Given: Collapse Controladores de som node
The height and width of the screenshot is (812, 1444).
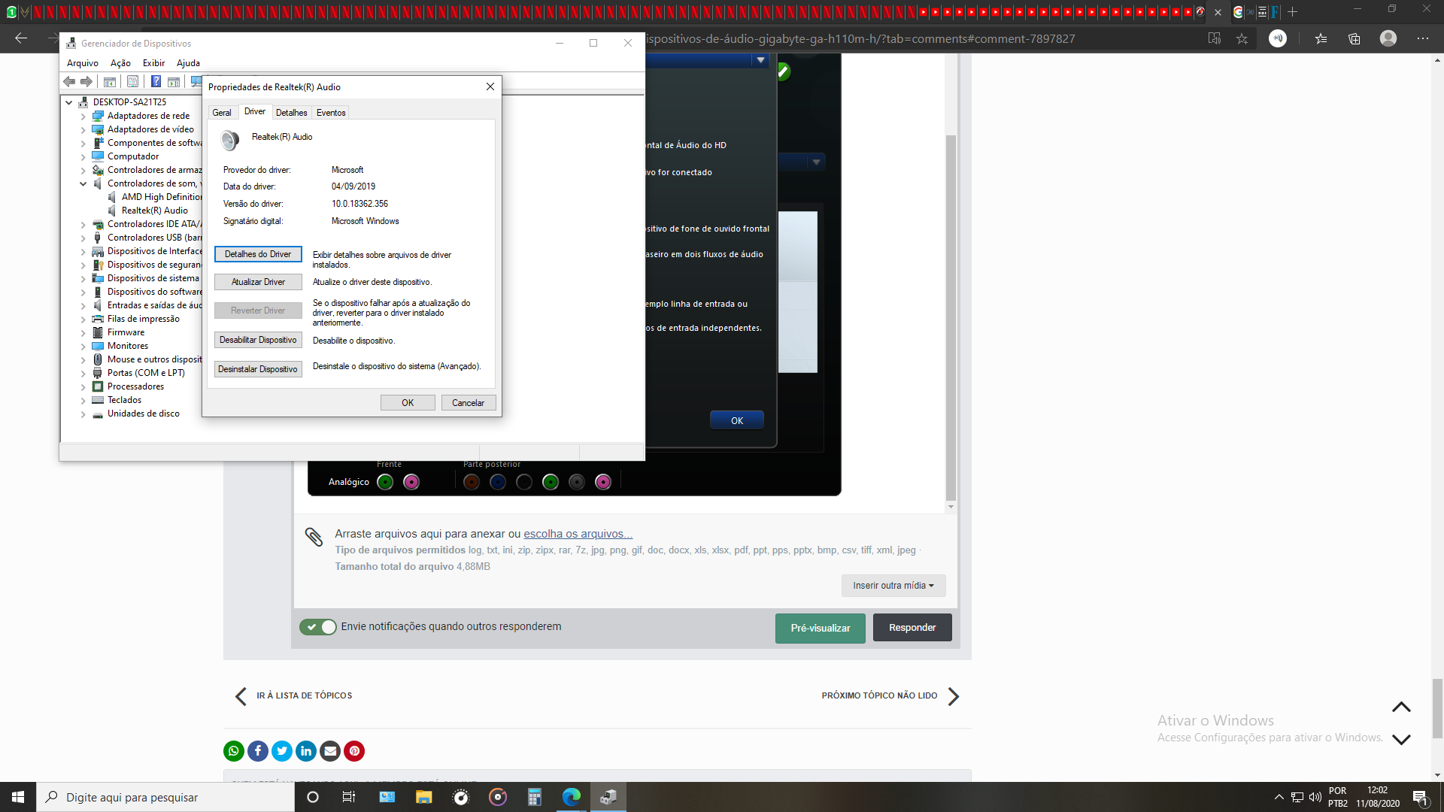Looking at the screenshot, I should [83, 183].
